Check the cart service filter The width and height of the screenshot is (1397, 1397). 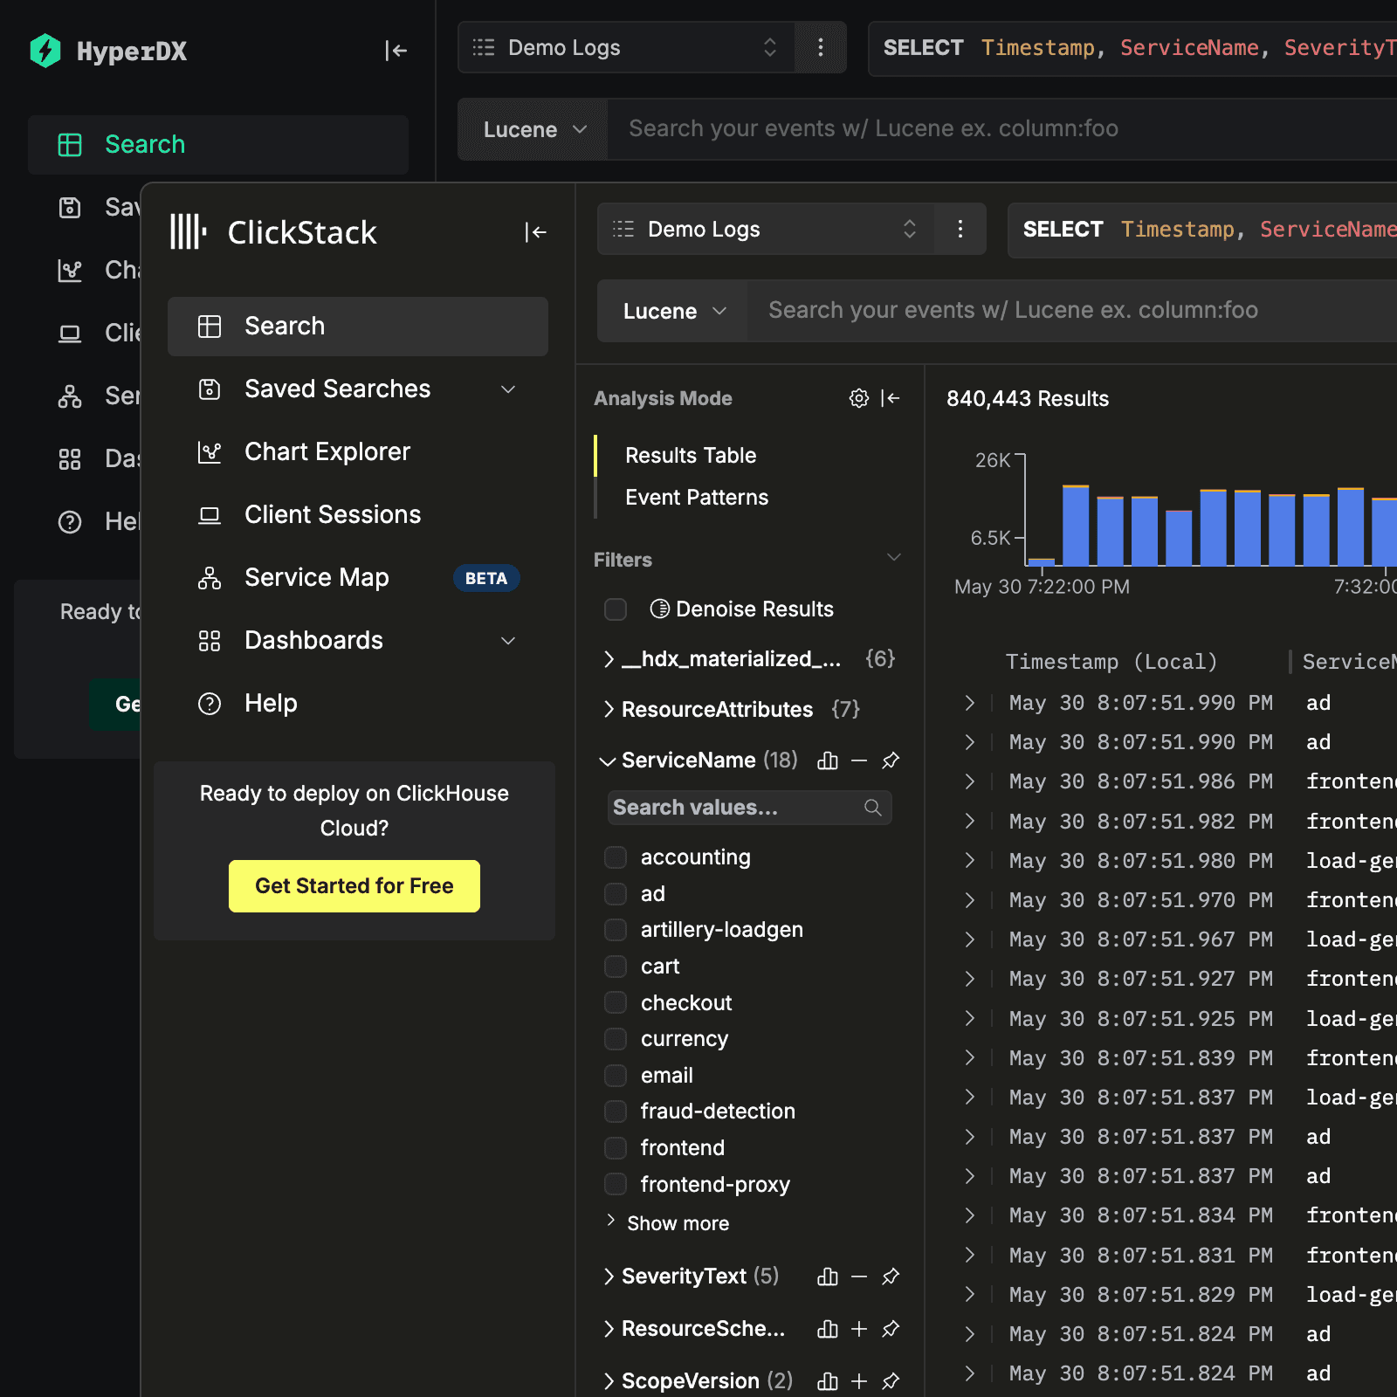616,967
